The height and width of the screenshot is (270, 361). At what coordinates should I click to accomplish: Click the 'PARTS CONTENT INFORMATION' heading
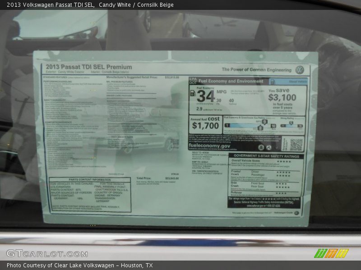pyautogui.click(x=90, y=180)
